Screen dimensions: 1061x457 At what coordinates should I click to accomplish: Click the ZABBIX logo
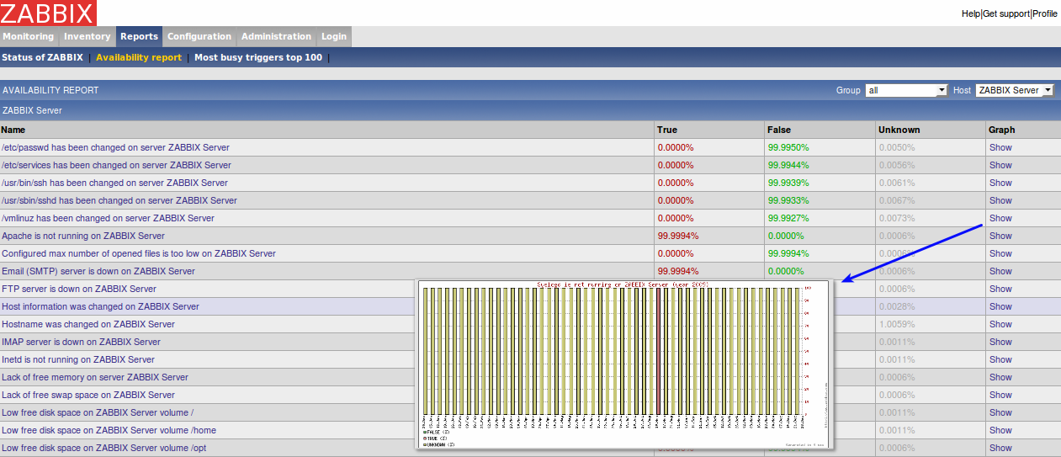[x=48, y=13]
